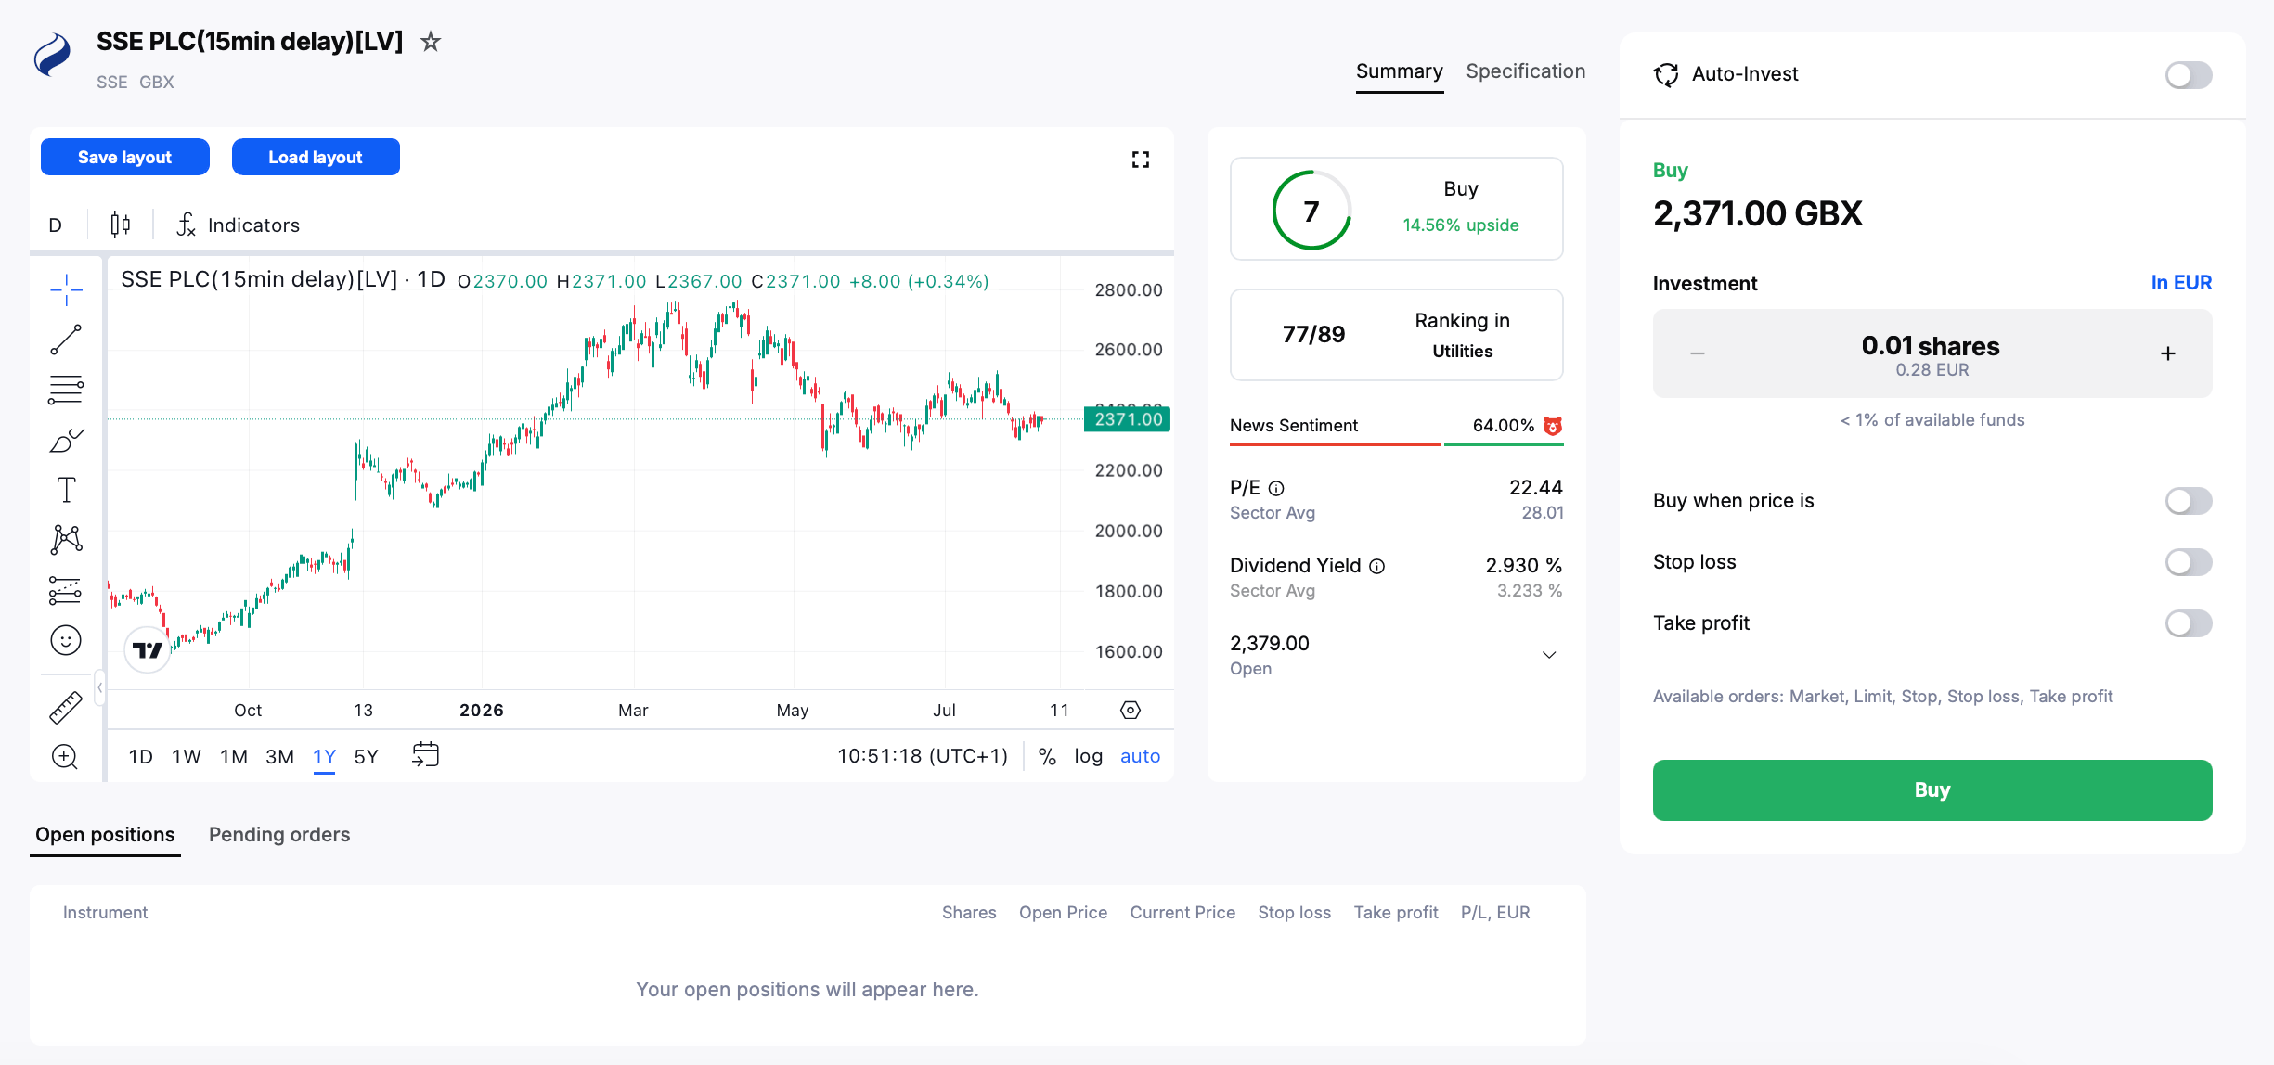Open the emoji icons tool
This screenshot has height=1065, width=2274.
point(66,640)
